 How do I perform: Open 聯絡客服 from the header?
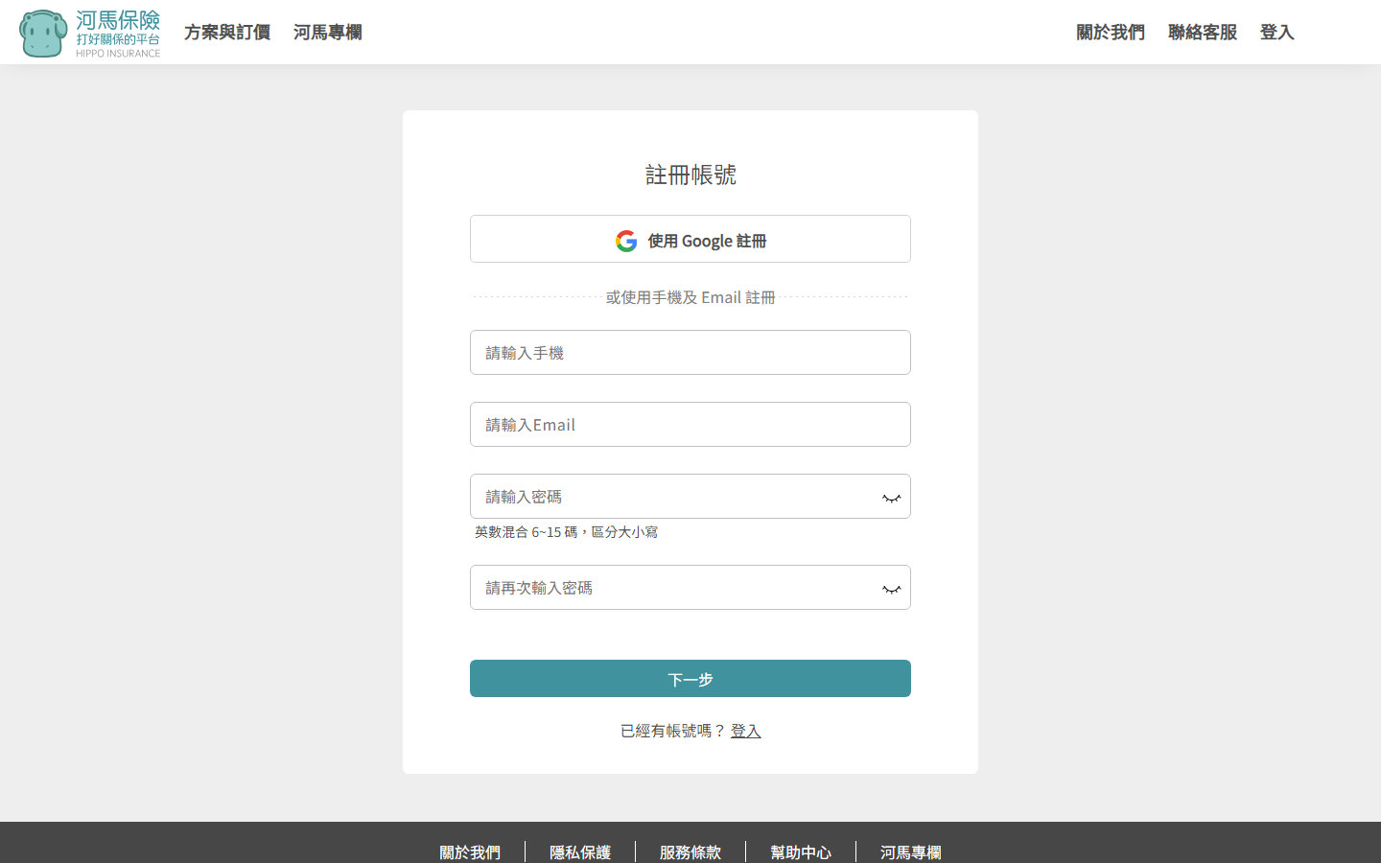1202,32
